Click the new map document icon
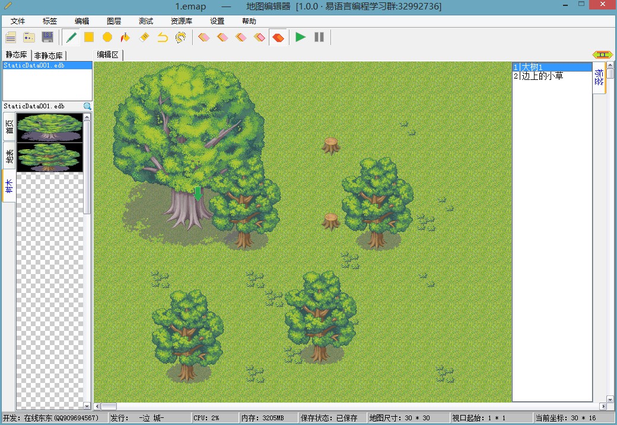Viewport: 617px width, 425px height. [x=11, y=37]
